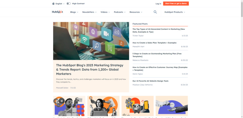
Task: Expand the HubSpot Products dropdown
Action: tap(175, 12)
